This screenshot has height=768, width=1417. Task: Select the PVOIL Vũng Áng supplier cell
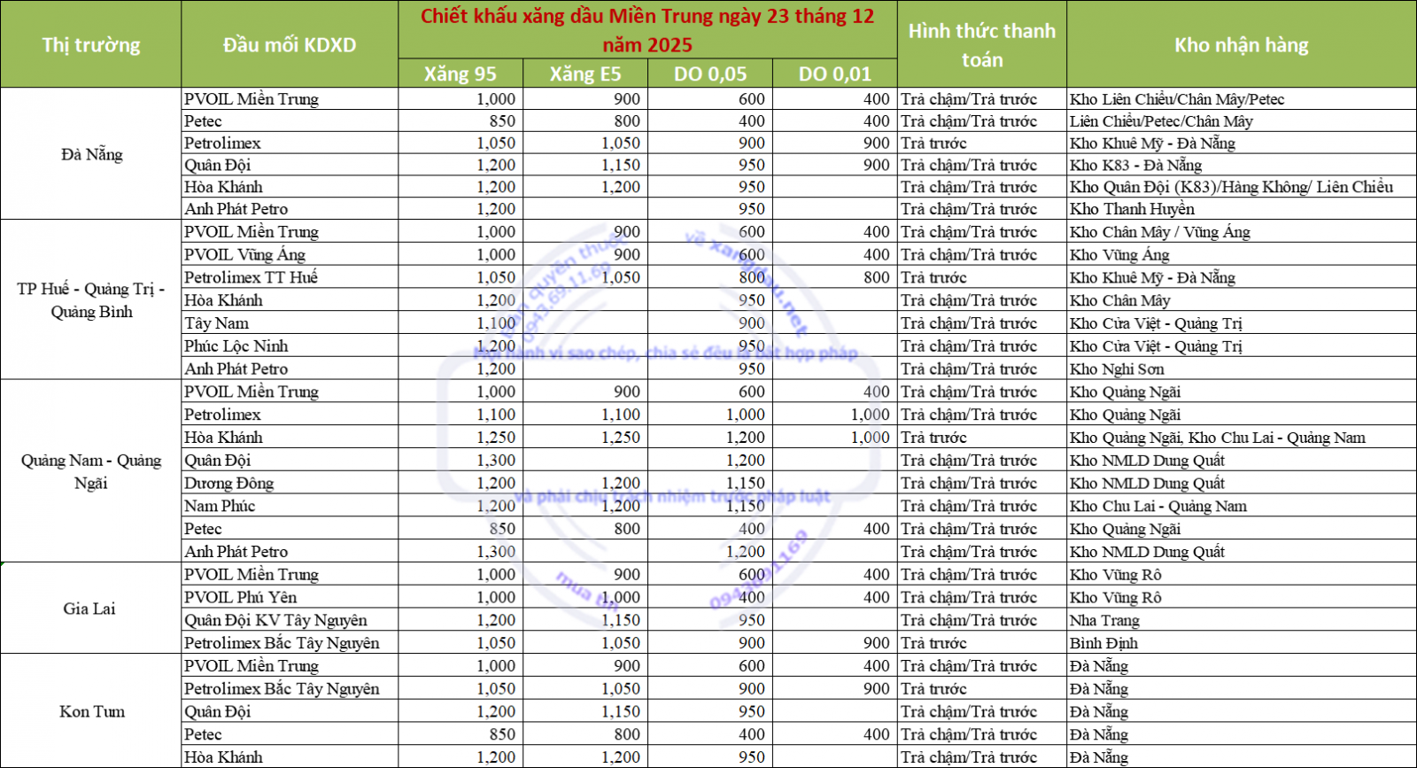point(244,254)
